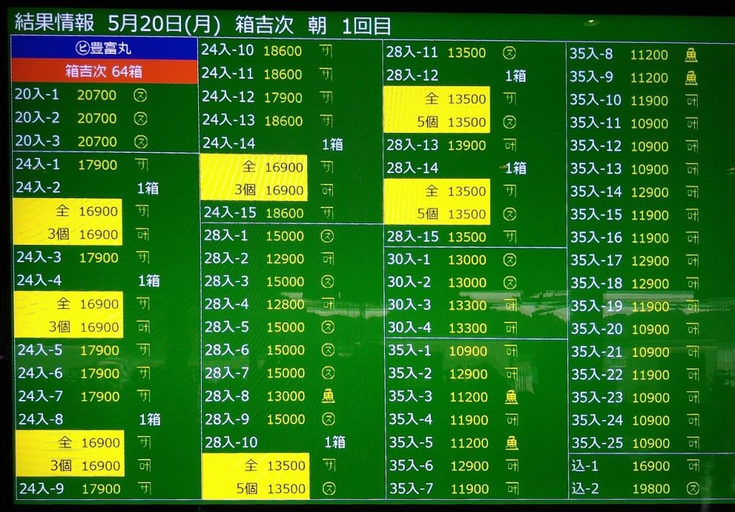Select the fish mark on row 35入-3
Image resolution: width=735 pixels, height=512 pixels.
coord(511,396)
